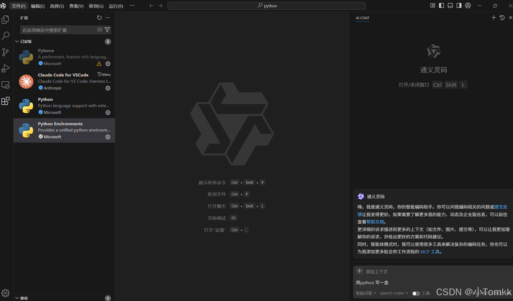Screen dimensions: 513x301
Task: Refresh the extensions list
Action: pos(99,18)
